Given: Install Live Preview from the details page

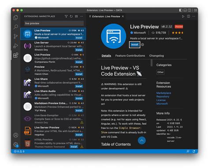Looking at the screenshot, I should point(134,45).
